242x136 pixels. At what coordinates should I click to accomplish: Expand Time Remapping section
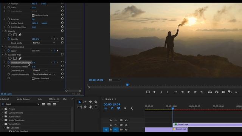2,47
